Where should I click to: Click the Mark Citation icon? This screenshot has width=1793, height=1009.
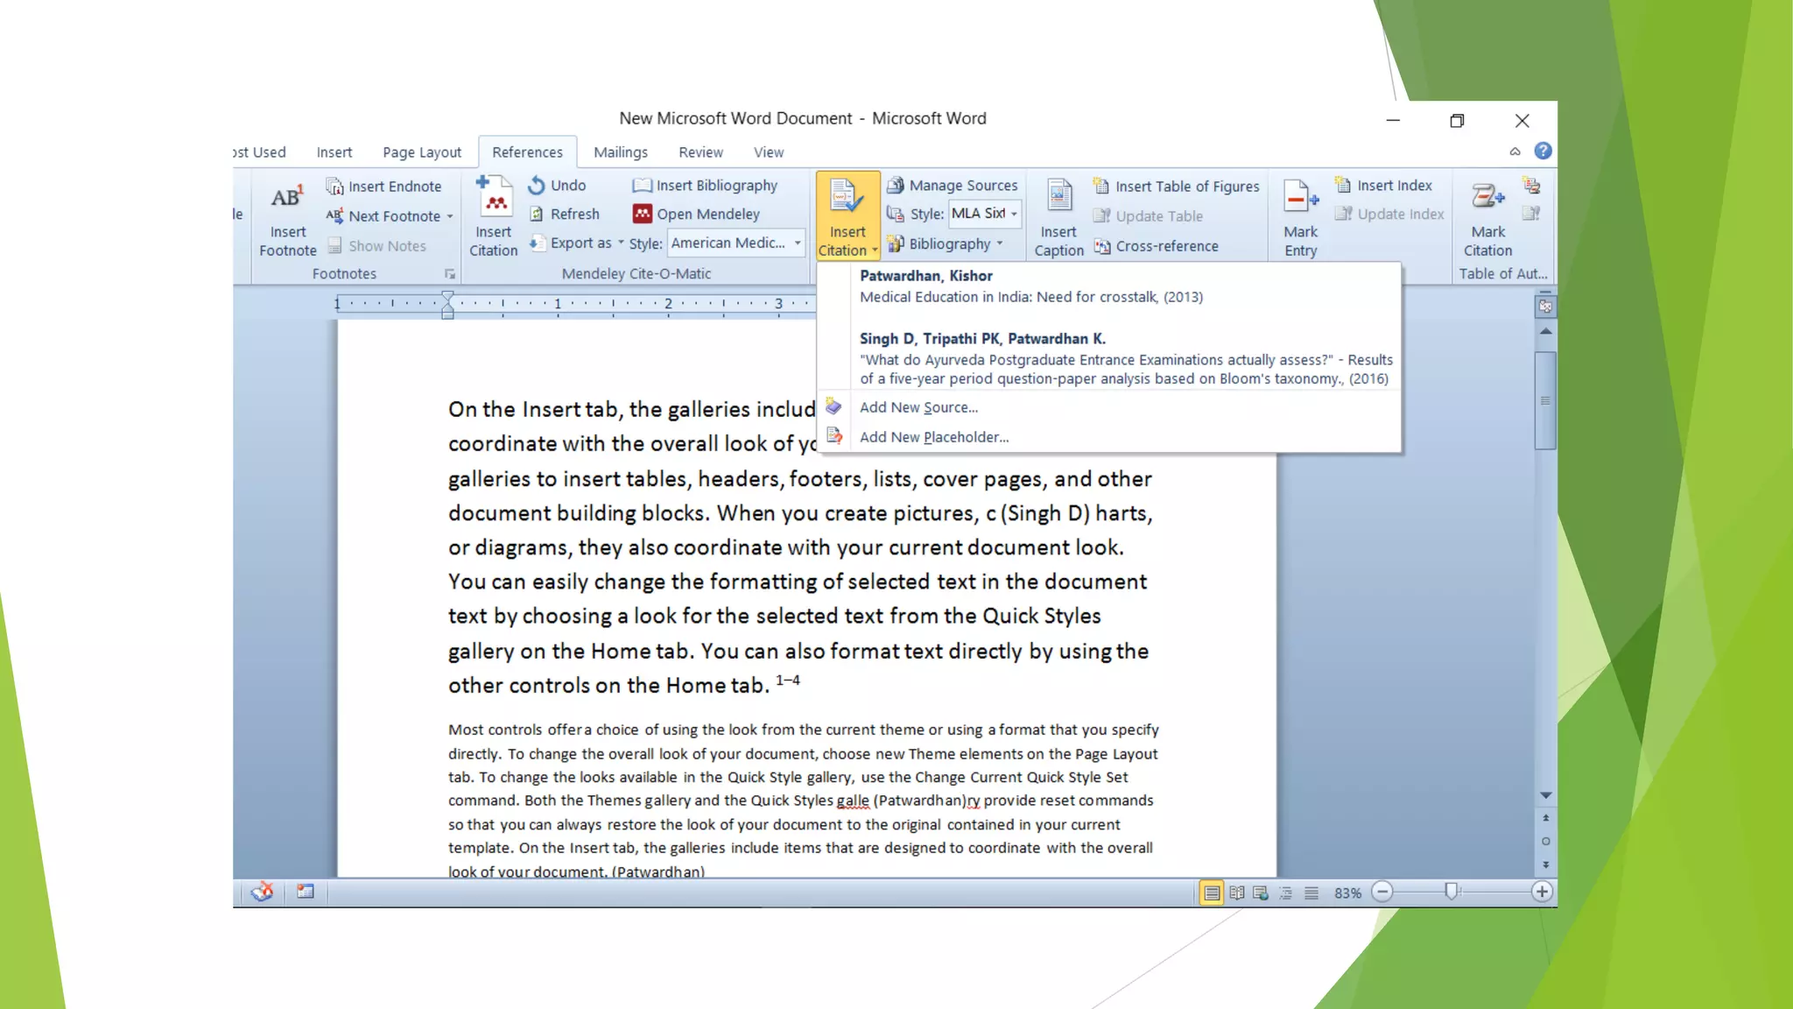(1487, 198)
